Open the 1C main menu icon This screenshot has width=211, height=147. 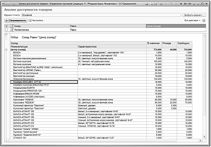click(x=4, y=4)
